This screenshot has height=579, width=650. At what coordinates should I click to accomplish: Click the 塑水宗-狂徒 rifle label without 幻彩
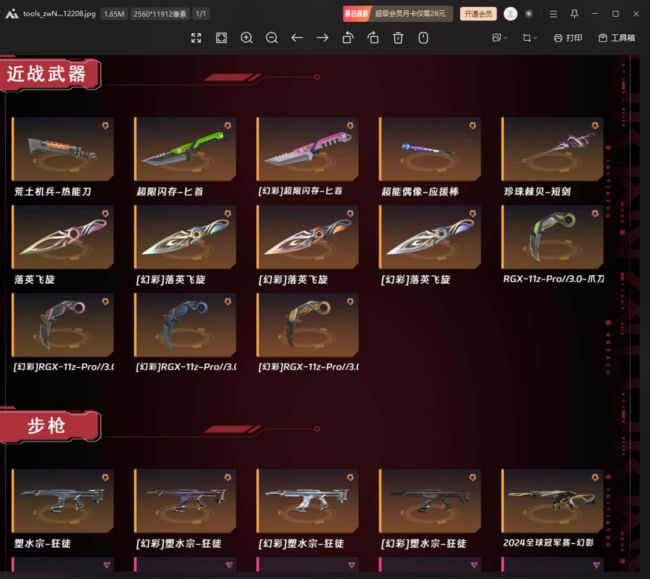click(42, 544)
